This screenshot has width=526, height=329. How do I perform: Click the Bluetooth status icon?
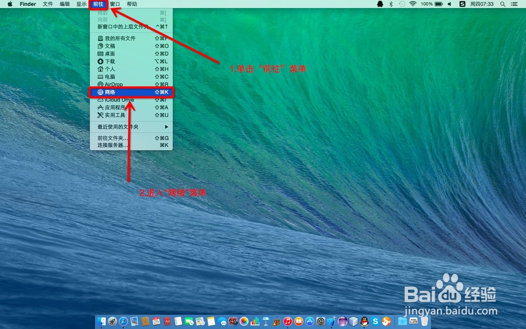pos(391,4)
